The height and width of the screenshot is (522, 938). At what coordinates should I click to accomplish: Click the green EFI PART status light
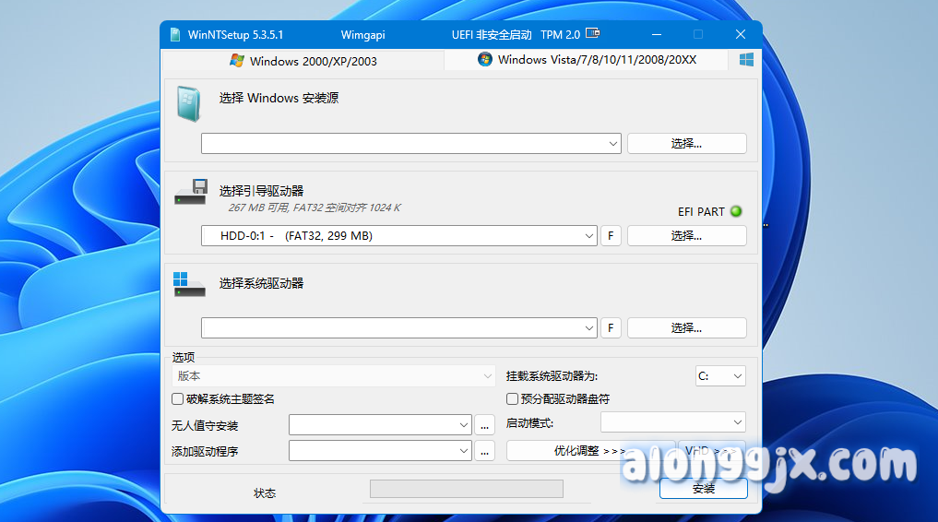coord(735,211)
